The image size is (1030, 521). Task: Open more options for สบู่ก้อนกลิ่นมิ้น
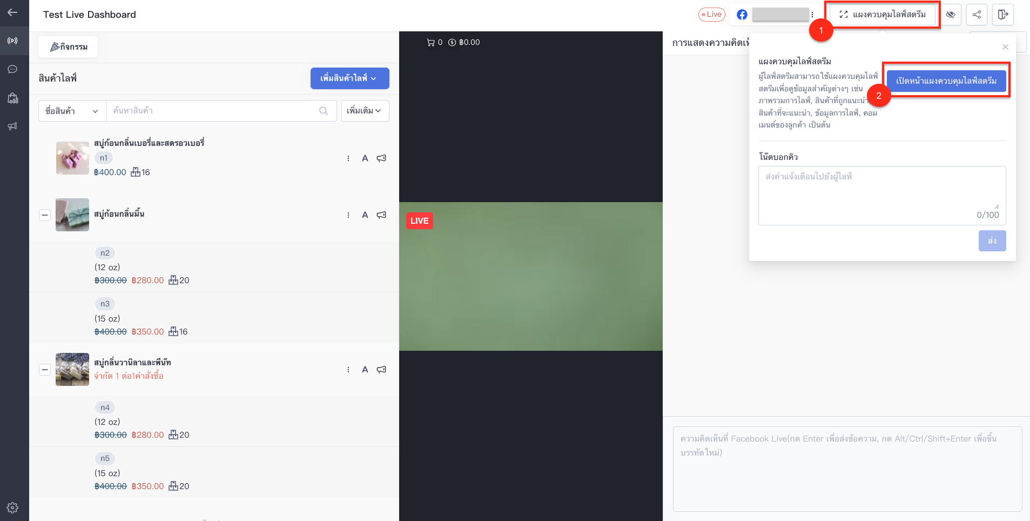348,215
